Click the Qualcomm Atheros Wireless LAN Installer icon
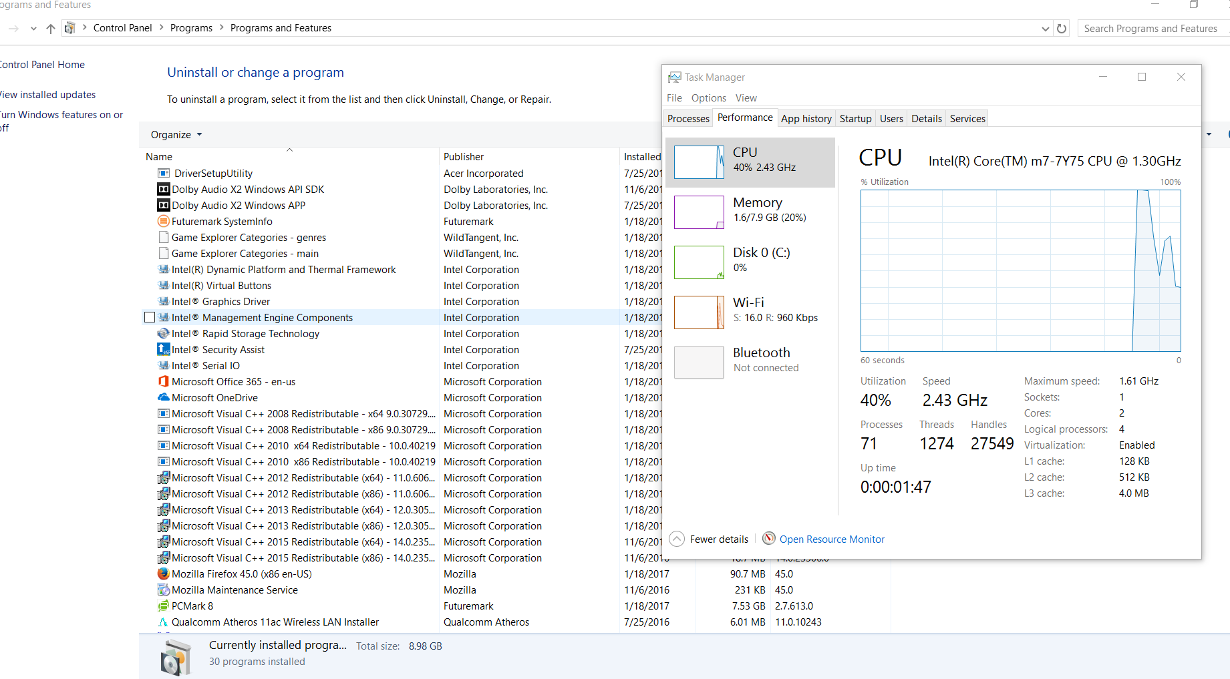 (x=163, y=622)
